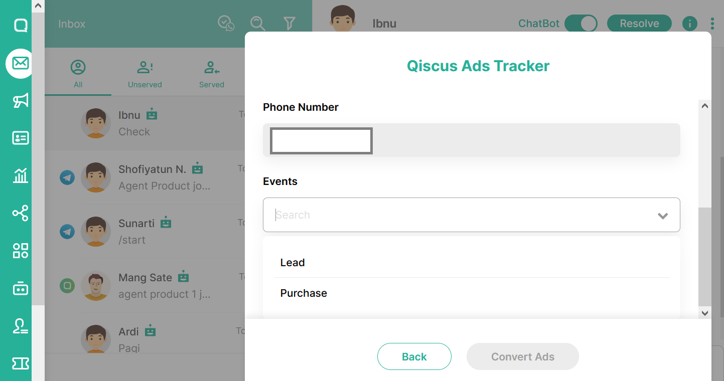This screenshot has height=381, width=724.
Task: Click the Events search input field
Action: pos(452,215)
